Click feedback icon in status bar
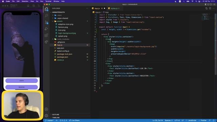The width and height of the screenshot is (217, 122). click(210, 121)
